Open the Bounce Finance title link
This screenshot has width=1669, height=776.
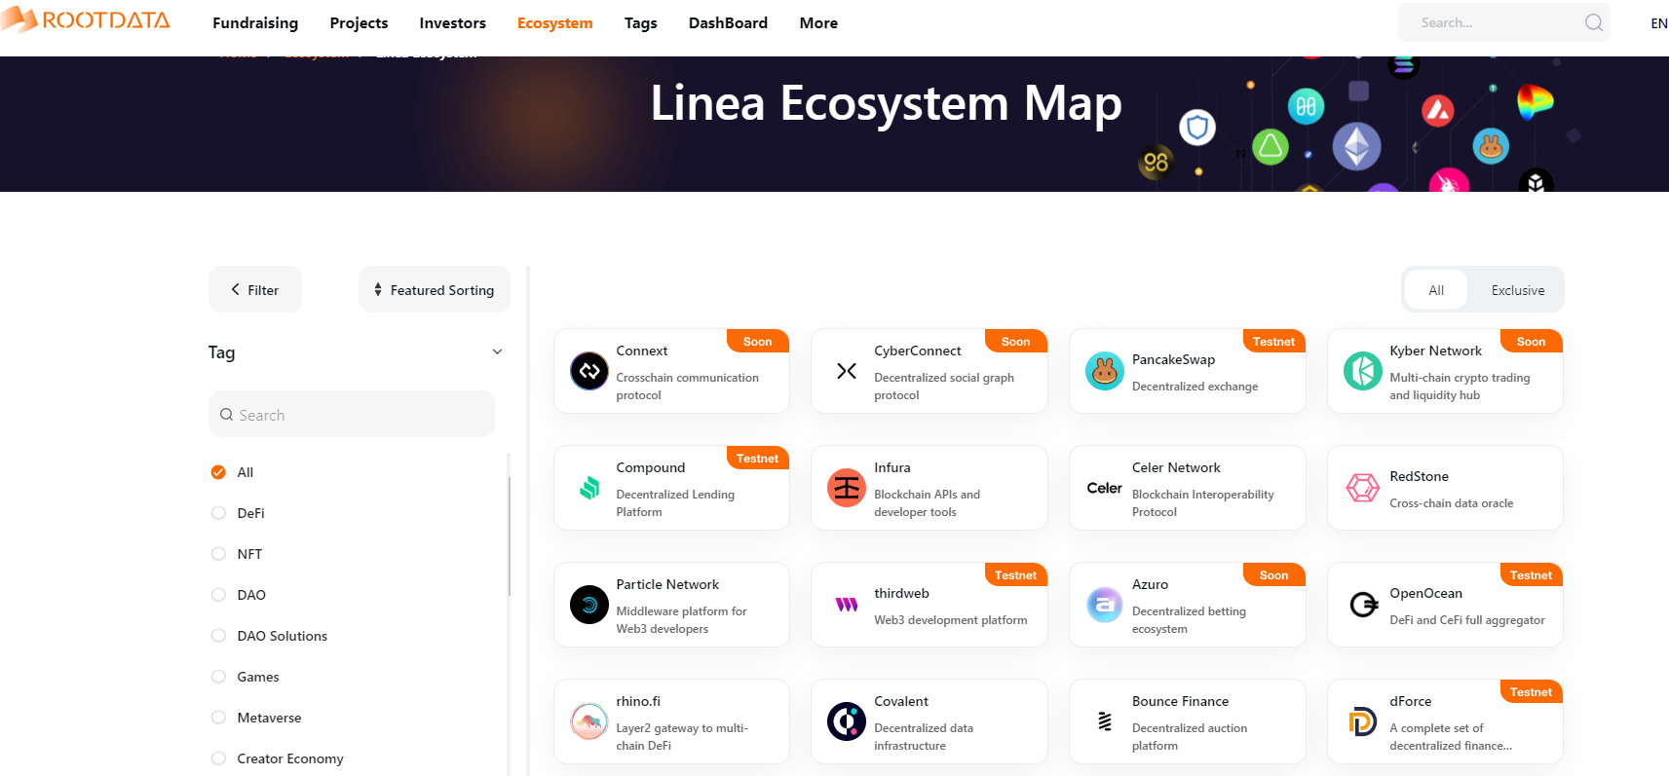[x=1180, y=701]
